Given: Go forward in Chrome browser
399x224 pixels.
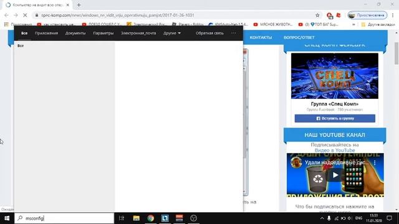Looking at the screenshot, I should tap(16, 15).
